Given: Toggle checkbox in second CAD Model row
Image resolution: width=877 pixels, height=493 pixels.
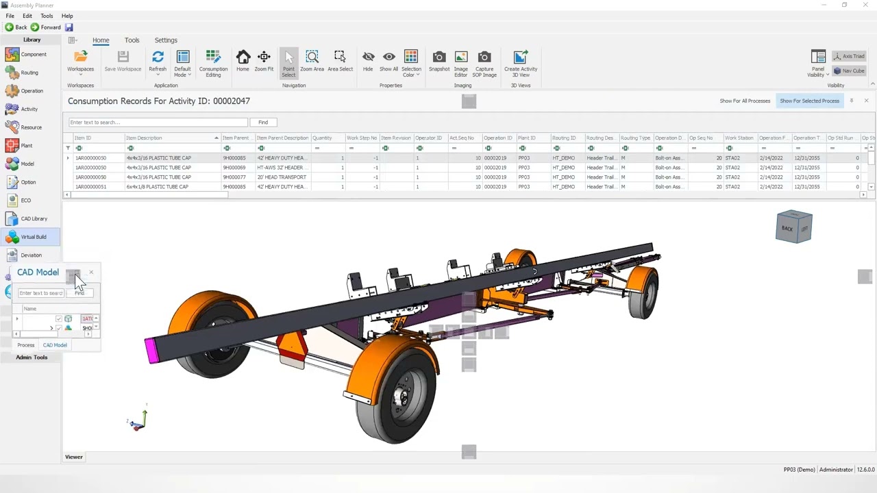Looking at the screenshot, I should coord(59,329).
